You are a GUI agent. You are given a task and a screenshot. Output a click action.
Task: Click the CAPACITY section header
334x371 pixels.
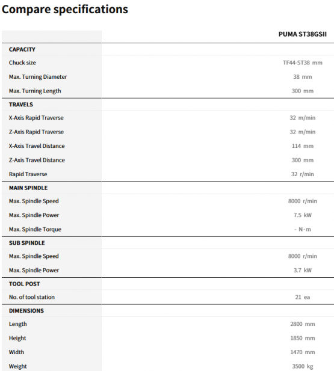22,49
